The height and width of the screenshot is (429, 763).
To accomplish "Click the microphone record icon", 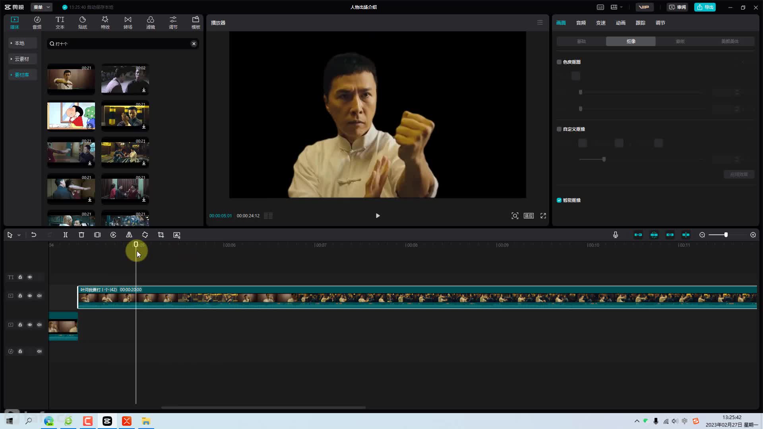I will coord(616,235).
